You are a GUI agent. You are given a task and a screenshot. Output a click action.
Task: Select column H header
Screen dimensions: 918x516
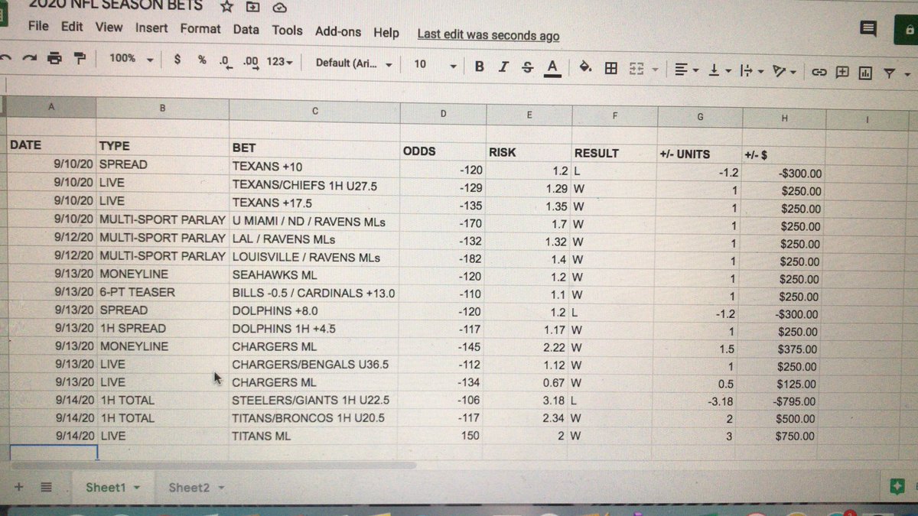[785, 117]
